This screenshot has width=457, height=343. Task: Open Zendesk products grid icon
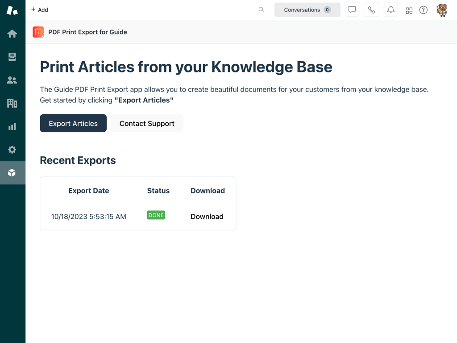point(409,10)
